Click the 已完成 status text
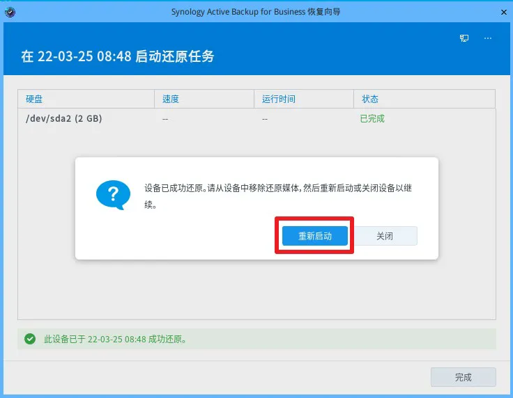Viewport: 513px width, 398px height. click(372, 118)
